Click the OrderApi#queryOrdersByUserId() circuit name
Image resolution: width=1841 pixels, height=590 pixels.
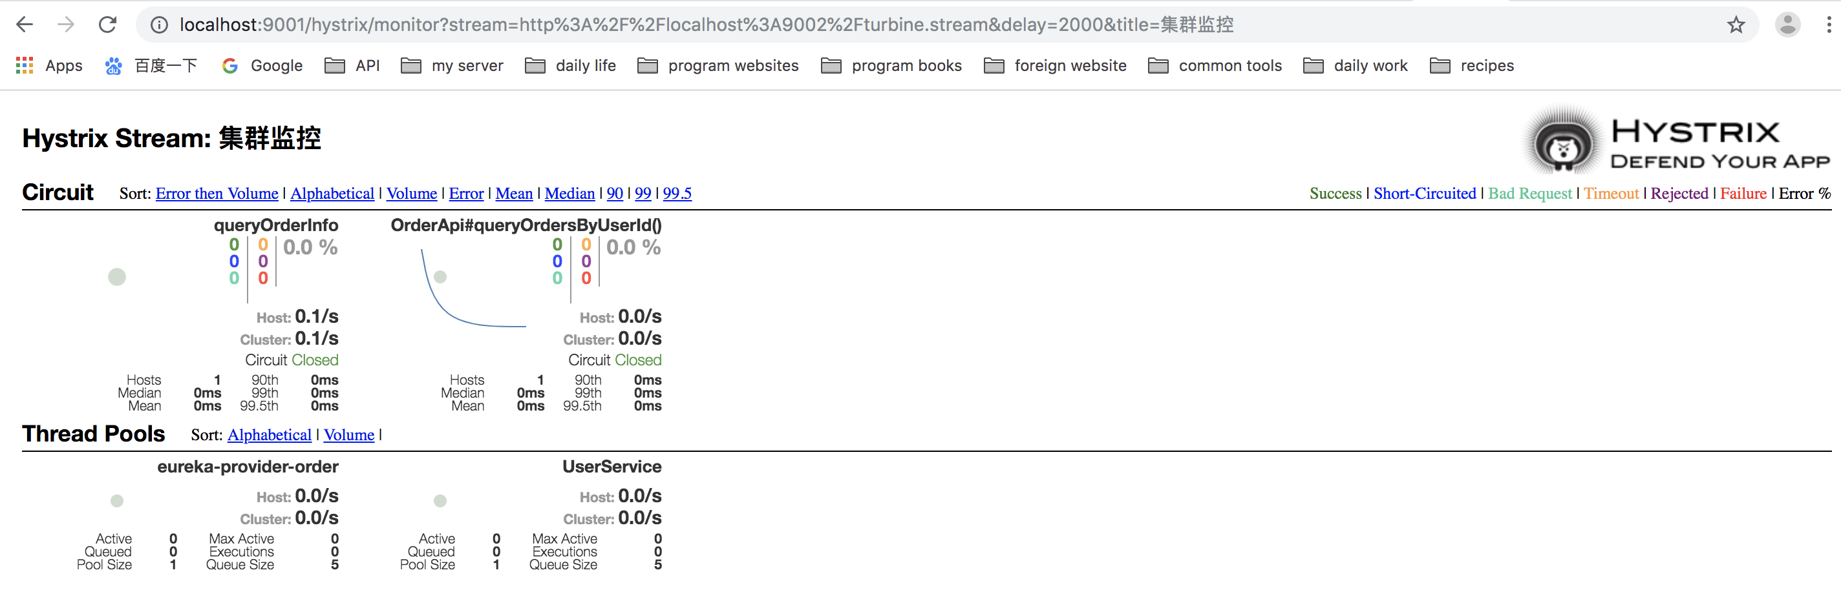tap(526, 225)
